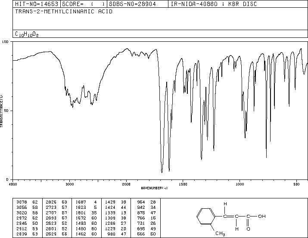Click the HIT-NO=14653 header cell
The width and height of the screenshot is (308, 238).
[x=37, y=4]
